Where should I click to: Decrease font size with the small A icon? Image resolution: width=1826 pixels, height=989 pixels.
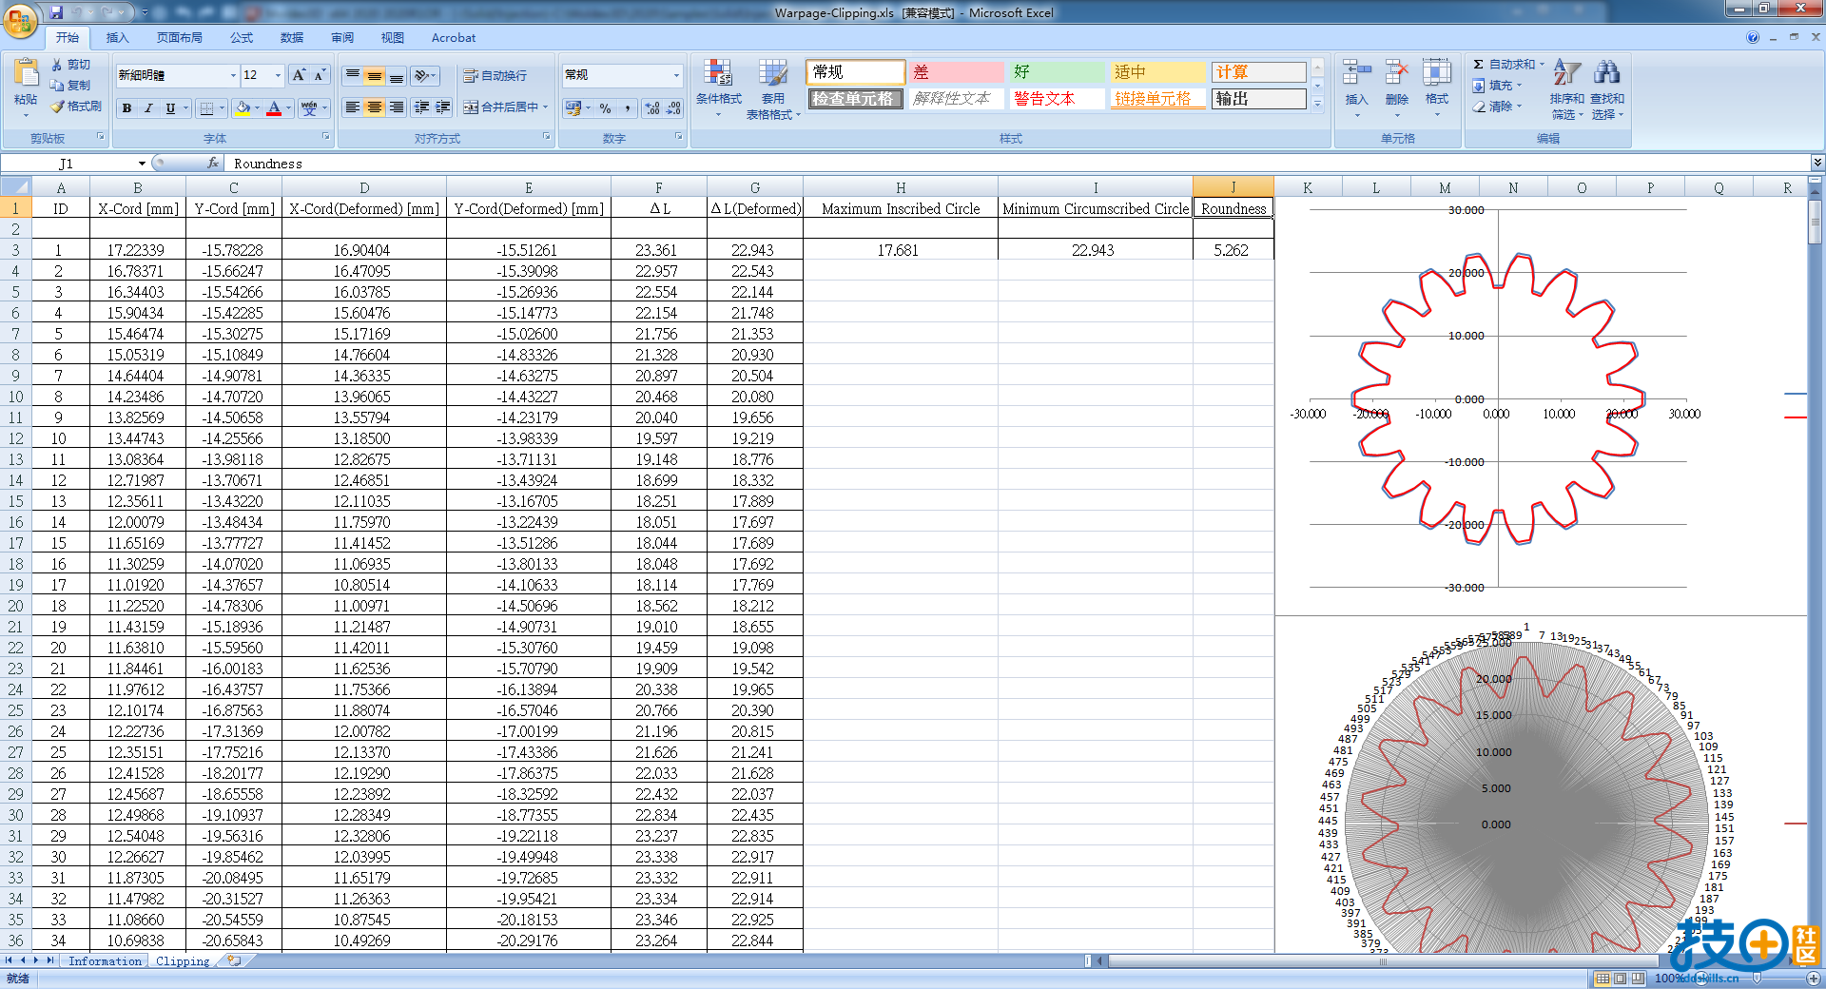(320, 75)
